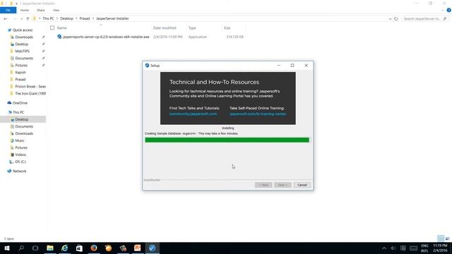Click the disabled Next button in Setup
The image size is (452, 254).
pyautogui.click(x=282, y=185)
